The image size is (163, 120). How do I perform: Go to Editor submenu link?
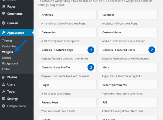6,69
